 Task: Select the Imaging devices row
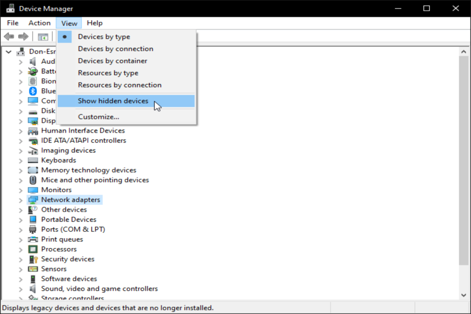[x=68, y=150]
